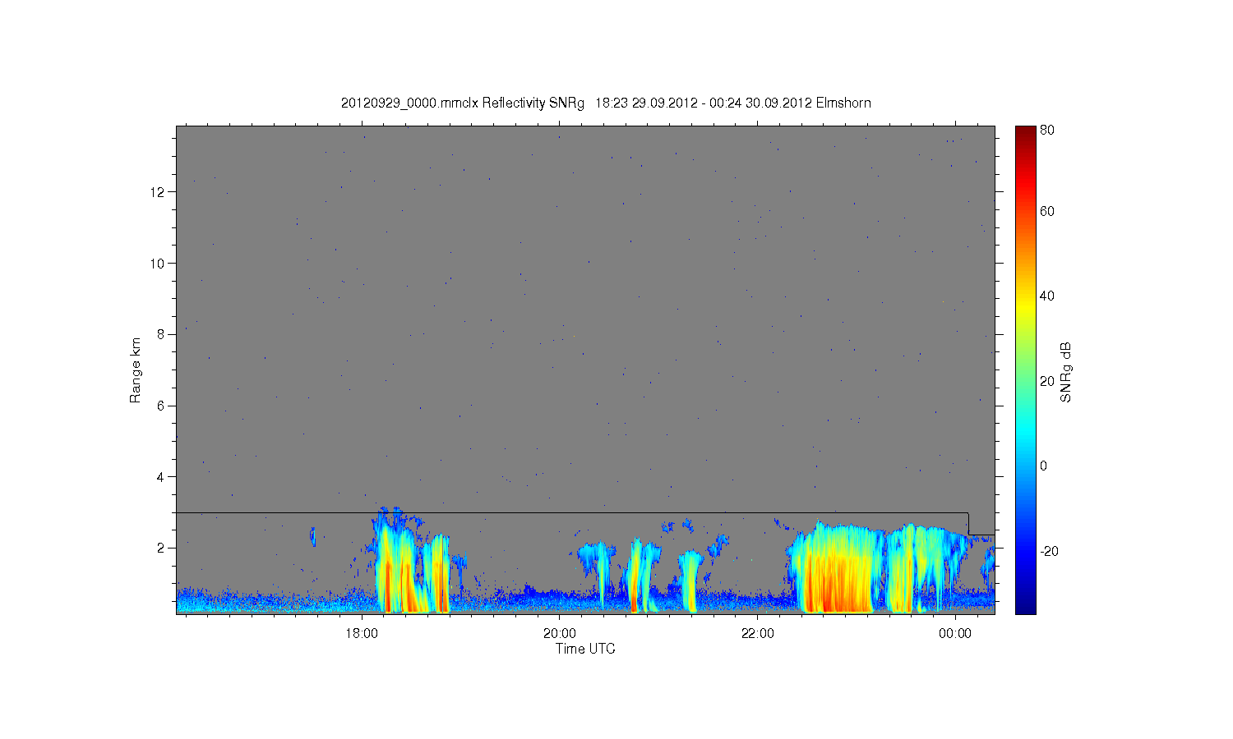This screenshot has width=1233, height=739.
Task: Click colorbar value 40 label
Action: [x=1047, y=296]
